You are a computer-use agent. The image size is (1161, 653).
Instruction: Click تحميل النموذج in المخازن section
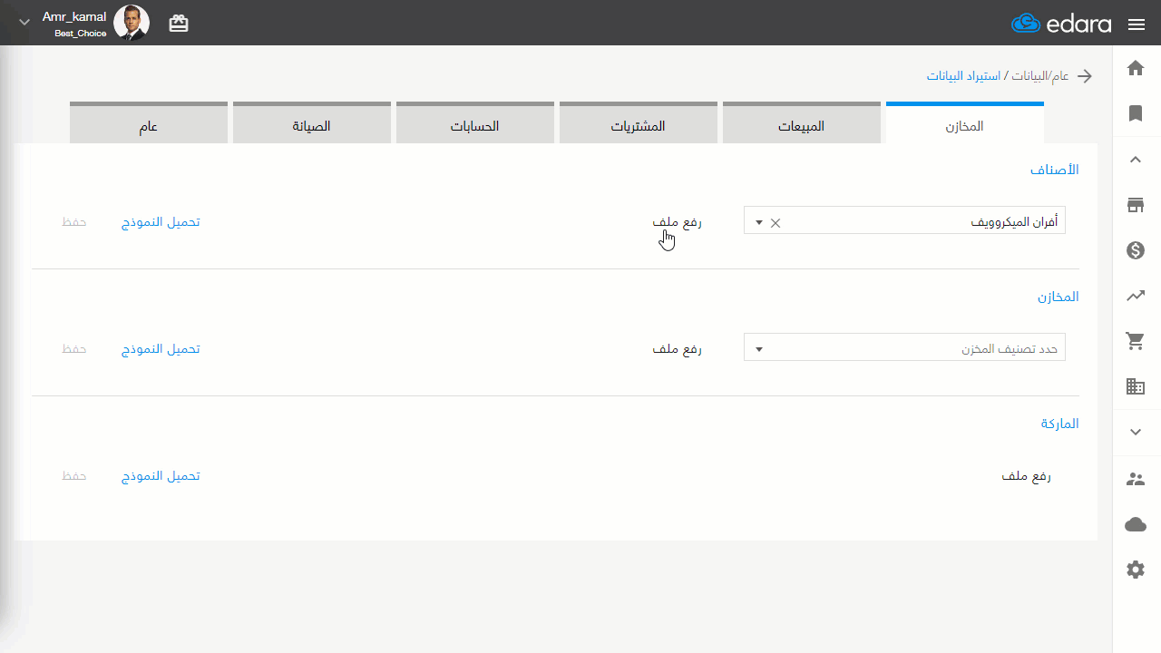(161, 348)
